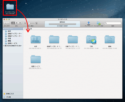Image resolution: width=125 pixels, height=102 pixels.
Task: Click the trash can icon beside ゴミ箱
Action: click(4, 97)
